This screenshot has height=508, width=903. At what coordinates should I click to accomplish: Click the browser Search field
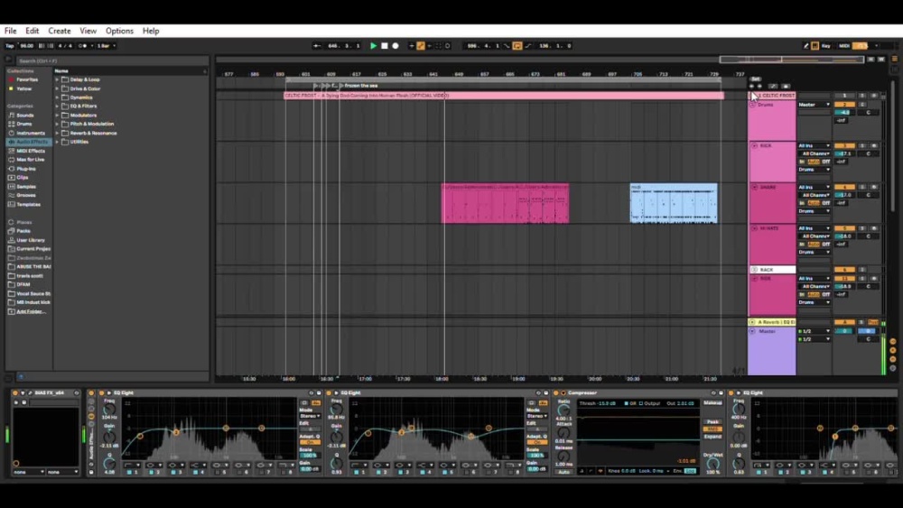112,60
